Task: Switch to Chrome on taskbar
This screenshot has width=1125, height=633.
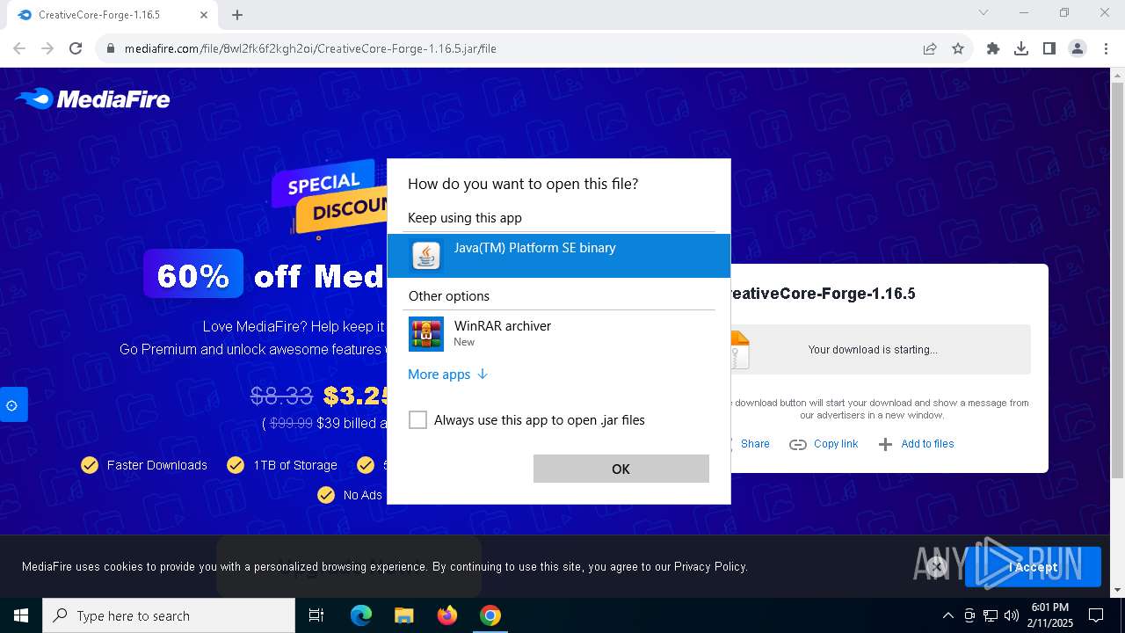Action: 490,615
